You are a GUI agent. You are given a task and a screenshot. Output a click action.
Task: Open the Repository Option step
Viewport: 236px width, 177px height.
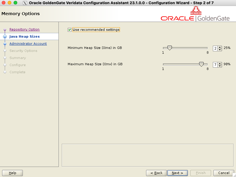(24, 29)
